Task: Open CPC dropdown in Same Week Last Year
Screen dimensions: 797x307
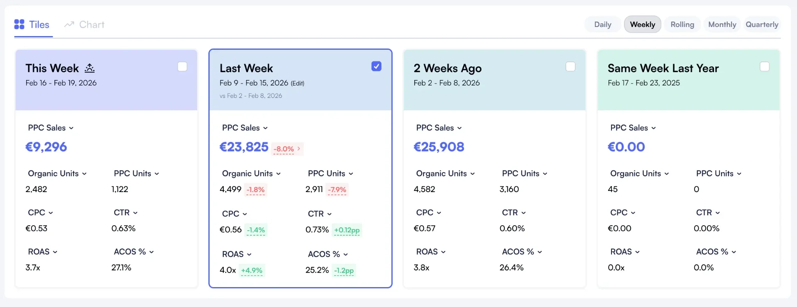Action: [x=623, y=212]
